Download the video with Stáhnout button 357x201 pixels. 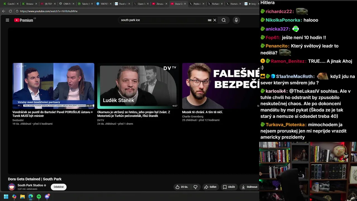tap(249, 187)
